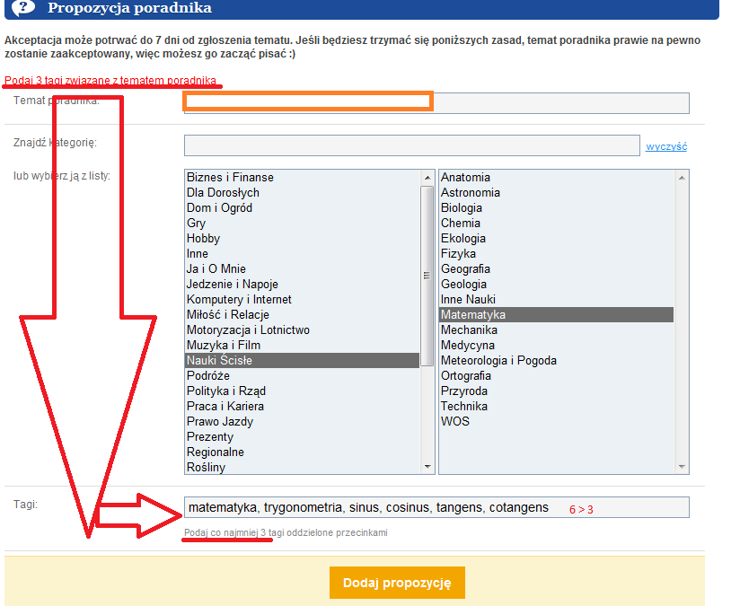This screenshot has width=740, height=606.
Task: Select 'Matematyka' in subcategory list
Action: [x=473, y=315]
